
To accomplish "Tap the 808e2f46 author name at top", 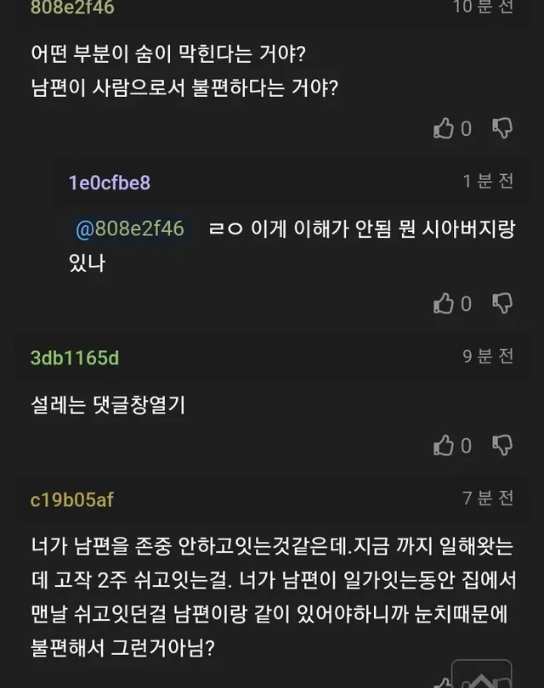I will (72, 8).
